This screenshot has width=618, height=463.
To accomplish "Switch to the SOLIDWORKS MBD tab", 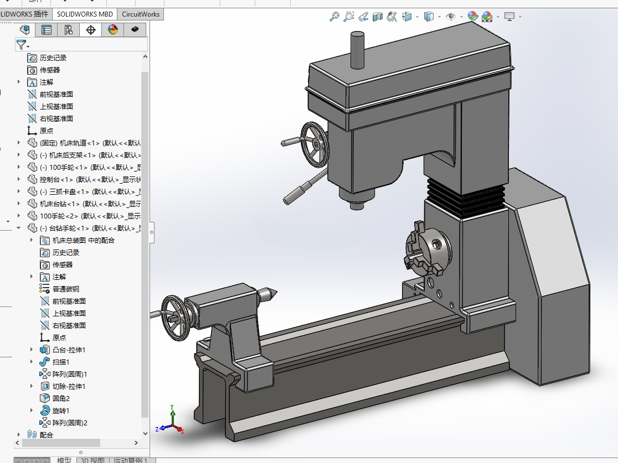I will (x=85, y=14).
